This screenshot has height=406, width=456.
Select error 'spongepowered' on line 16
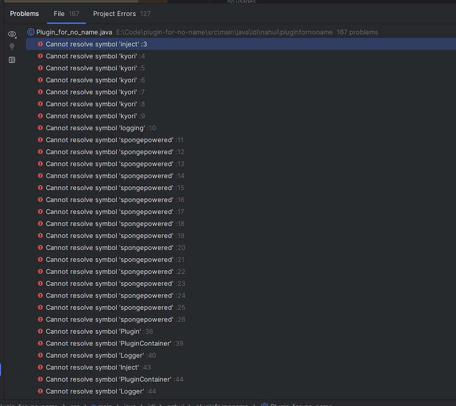click(x=241, y=200)
